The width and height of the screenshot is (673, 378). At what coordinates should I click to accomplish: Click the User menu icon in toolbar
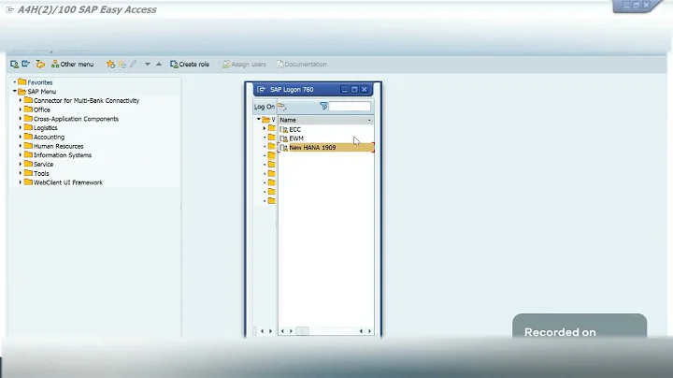point(14,65)
